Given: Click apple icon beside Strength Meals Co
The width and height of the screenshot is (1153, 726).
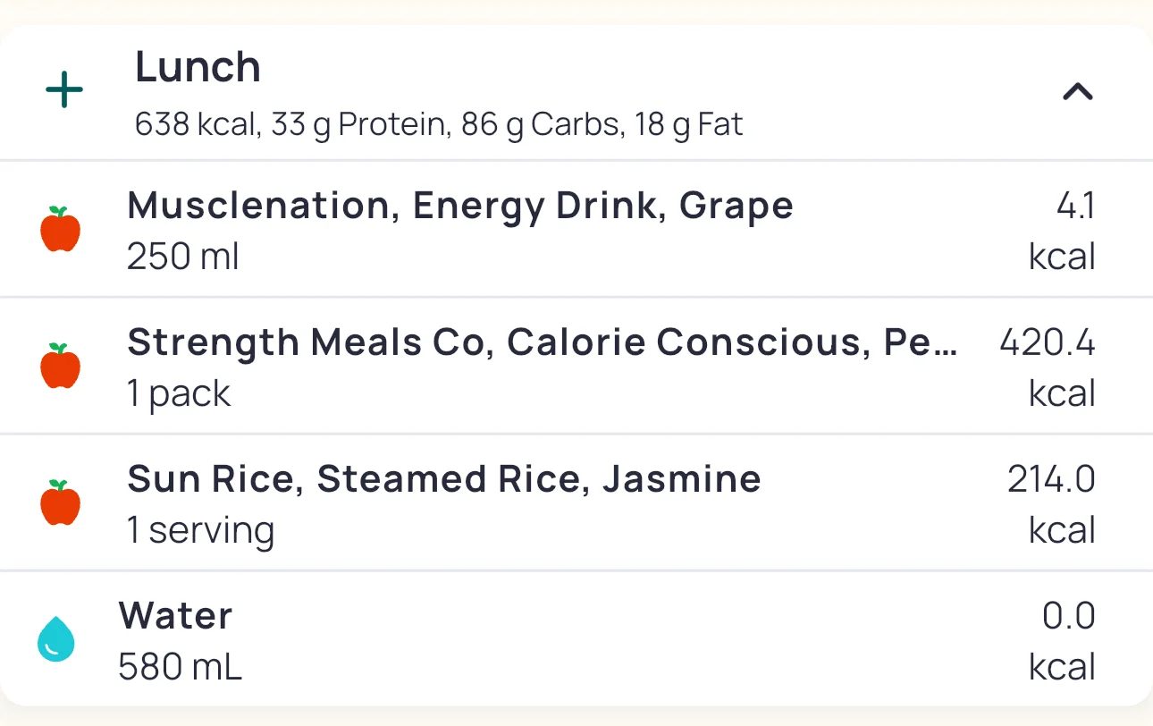Looking at the screenshot, I should coord(61,367).
